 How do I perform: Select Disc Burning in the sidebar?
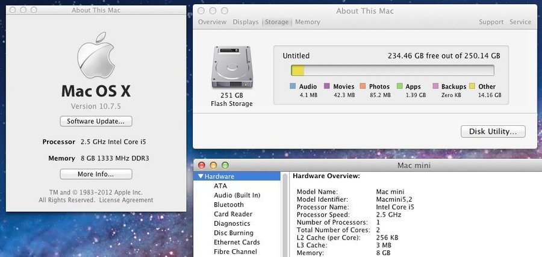pos(234,233)
